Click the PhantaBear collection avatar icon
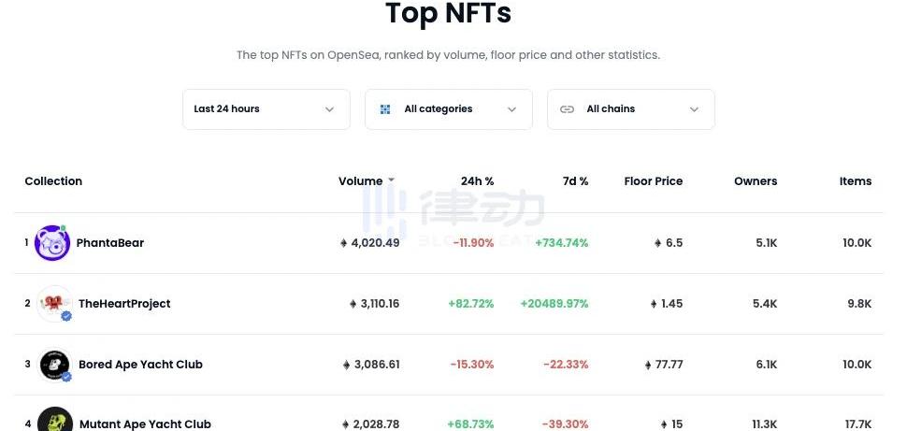907x431 pixels. pos(52,243)
